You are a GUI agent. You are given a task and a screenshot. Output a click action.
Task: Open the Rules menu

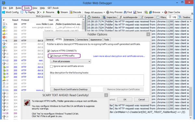tap(19, 8)
